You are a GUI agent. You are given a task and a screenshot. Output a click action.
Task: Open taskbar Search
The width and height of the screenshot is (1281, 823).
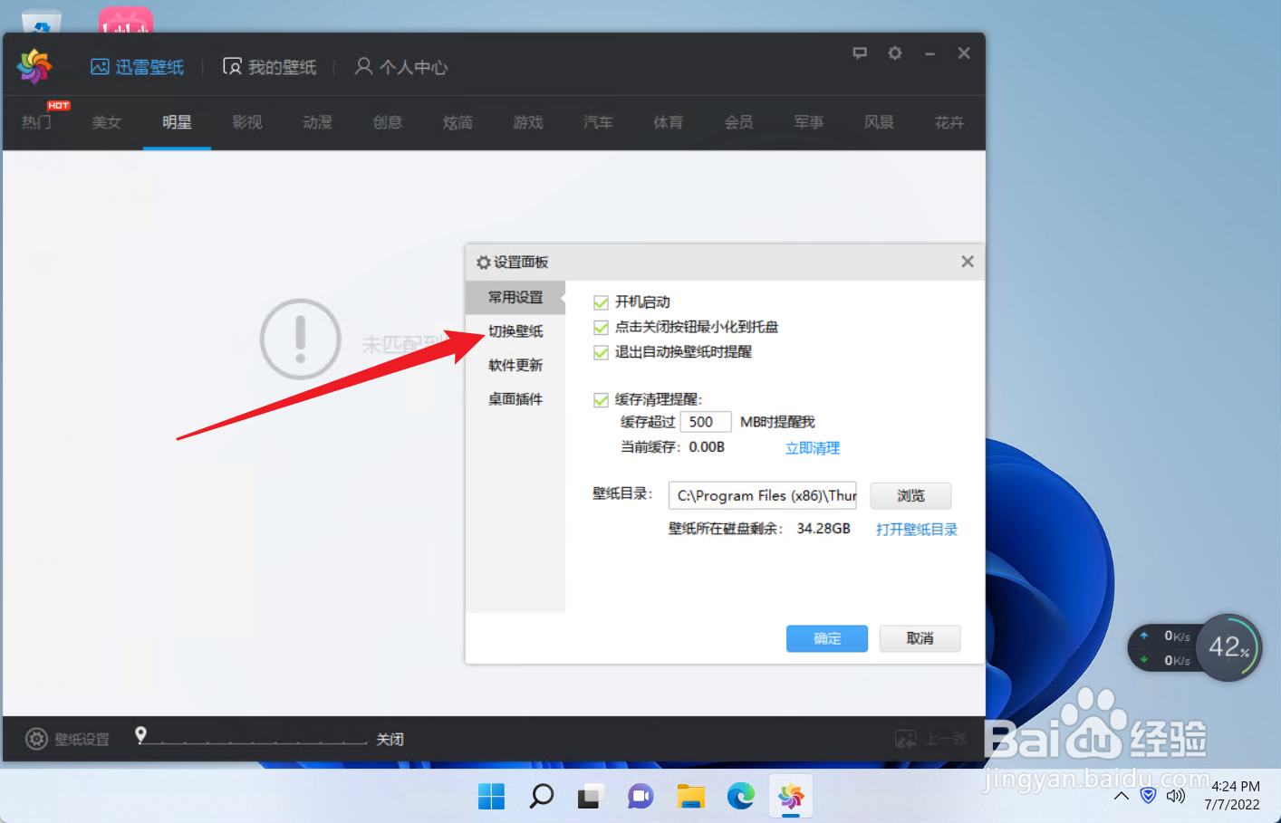coord(542,797)
